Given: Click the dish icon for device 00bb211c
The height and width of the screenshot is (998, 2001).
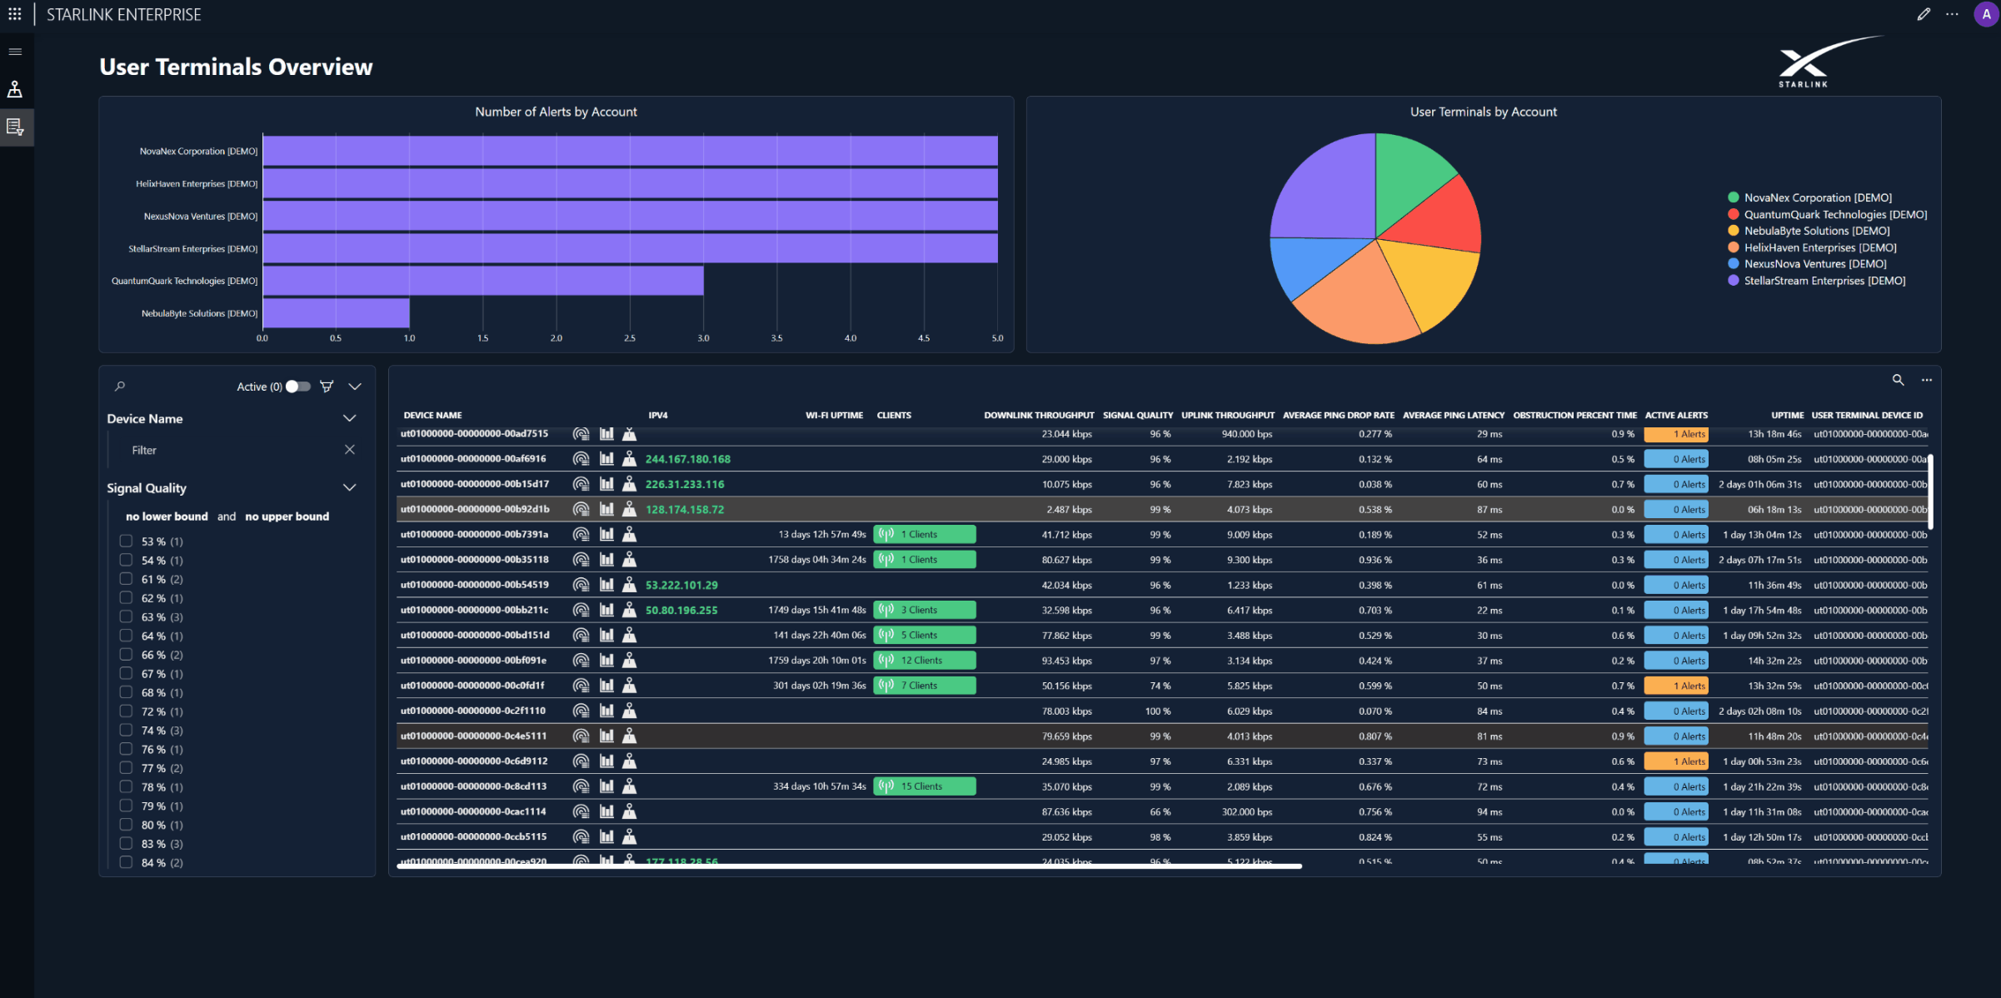Looking at the screenshot, I should pos(581,610).
